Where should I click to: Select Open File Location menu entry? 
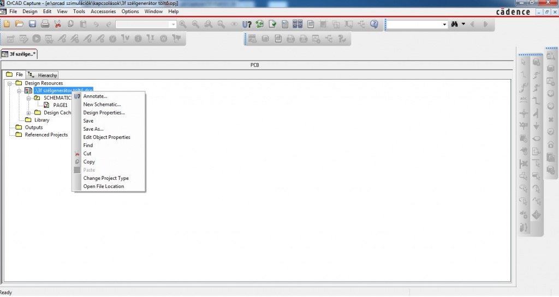pos(109,186)
